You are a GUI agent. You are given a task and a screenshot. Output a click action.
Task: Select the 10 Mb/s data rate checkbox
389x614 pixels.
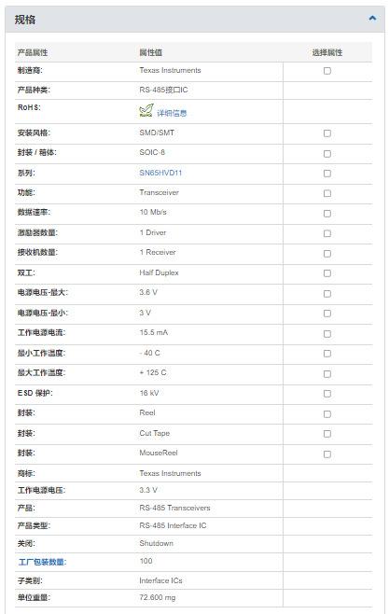[327, 214]
